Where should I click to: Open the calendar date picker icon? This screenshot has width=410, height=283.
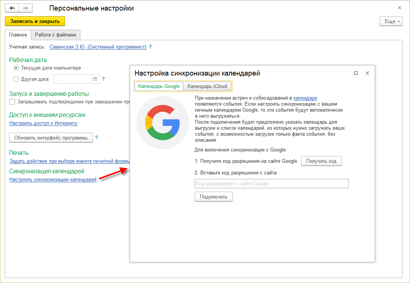coord(95,79)
